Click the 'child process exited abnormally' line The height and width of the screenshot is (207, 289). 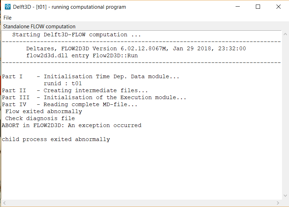click(56, 139)
